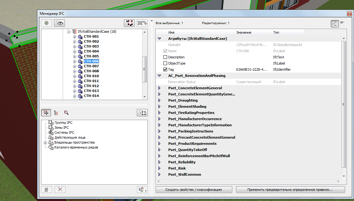Screen dimensions: 354x201
Task: Expand the СТН-003 tree node
Action: tap(74, 47)
